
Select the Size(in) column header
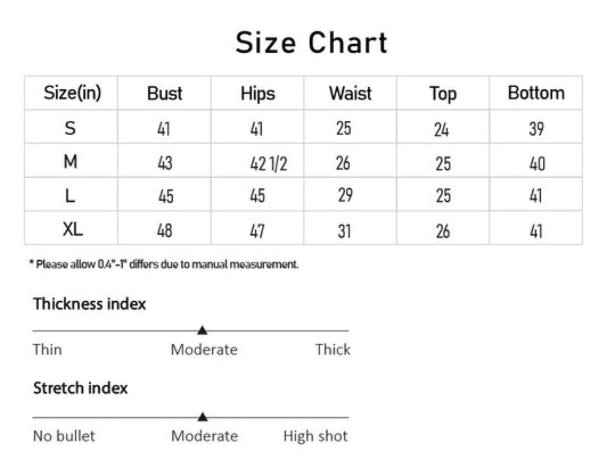pyautogui.click(x=72, y=93)
